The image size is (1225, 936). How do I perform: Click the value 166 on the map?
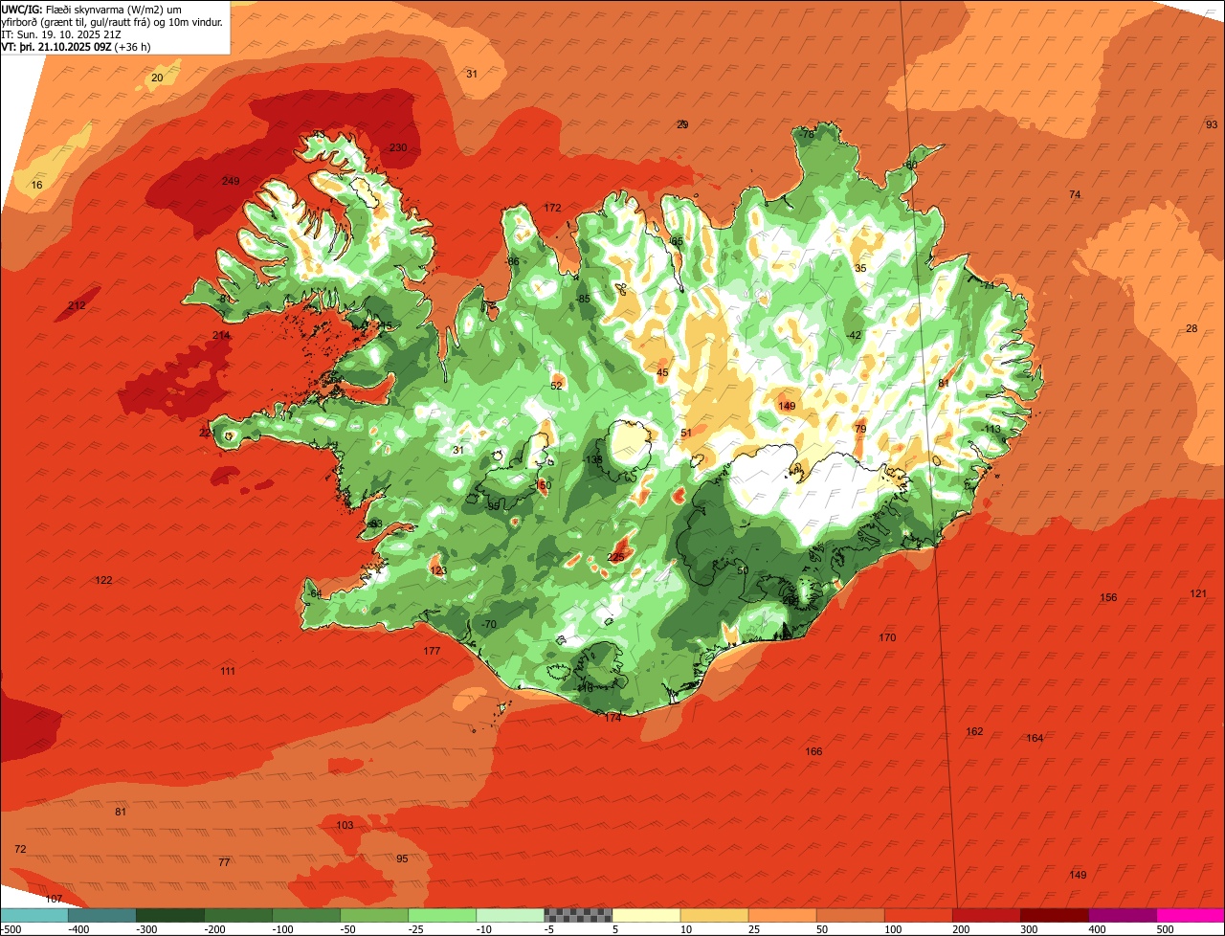point(813,751)
